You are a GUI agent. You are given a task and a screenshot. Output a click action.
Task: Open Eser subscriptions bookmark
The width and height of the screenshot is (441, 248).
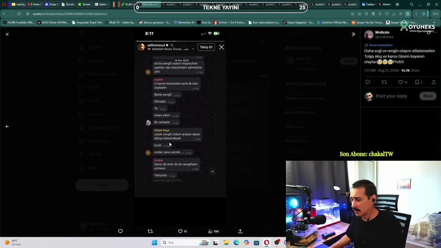click(x=264, y=22)
